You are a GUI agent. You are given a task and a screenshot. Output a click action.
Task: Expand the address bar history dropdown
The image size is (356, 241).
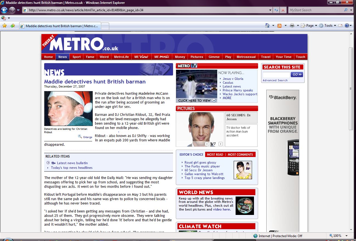tap(270, 10)
